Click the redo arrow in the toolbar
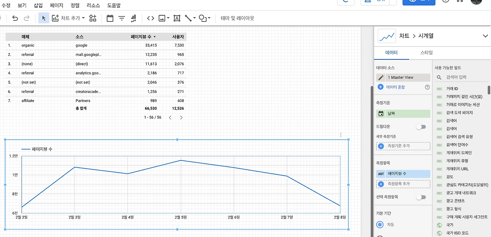 click(x=26, y=18)
